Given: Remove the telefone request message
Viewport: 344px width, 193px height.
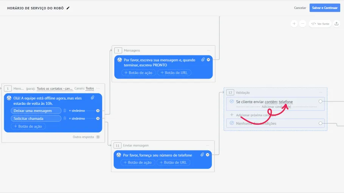Looking at the screenshot, I should coord(207,155).
